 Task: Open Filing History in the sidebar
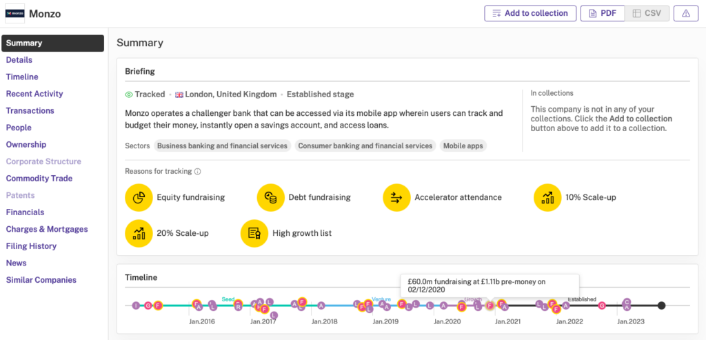31,246
